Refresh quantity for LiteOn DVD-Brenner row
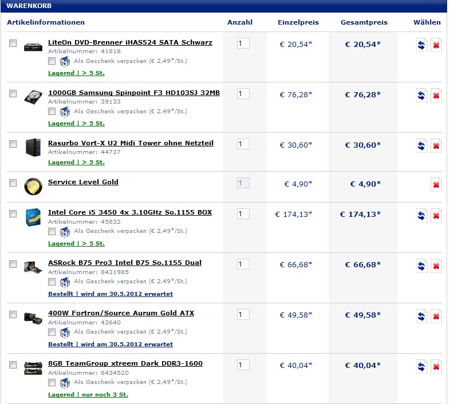This screenshot has width=450, height=404. click(x=421, y=45)
